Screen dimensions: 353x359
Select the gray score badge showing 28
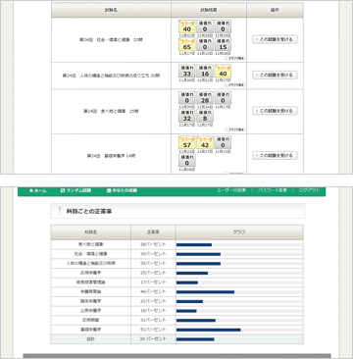(x=205, y=98)
